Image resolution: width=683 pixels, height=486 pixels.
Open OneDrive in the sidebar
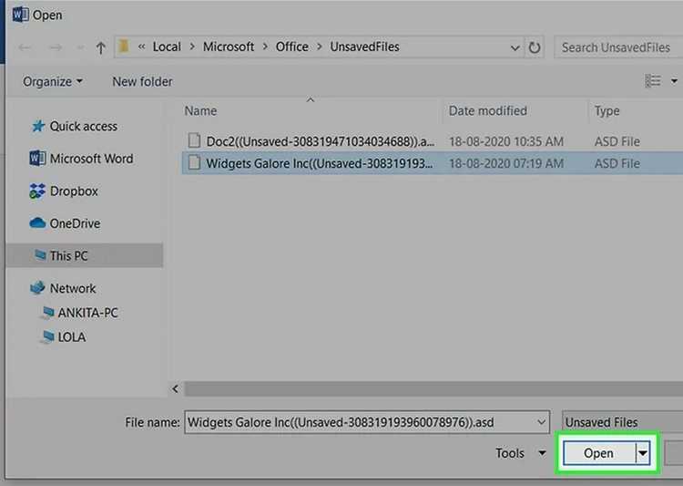point(75,223)
